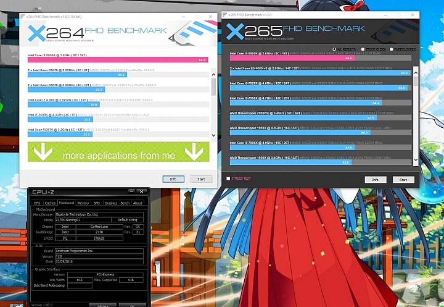Click right white down-arrow on green banner
Screen dimensions: 444x307
(x=194, y=152)
